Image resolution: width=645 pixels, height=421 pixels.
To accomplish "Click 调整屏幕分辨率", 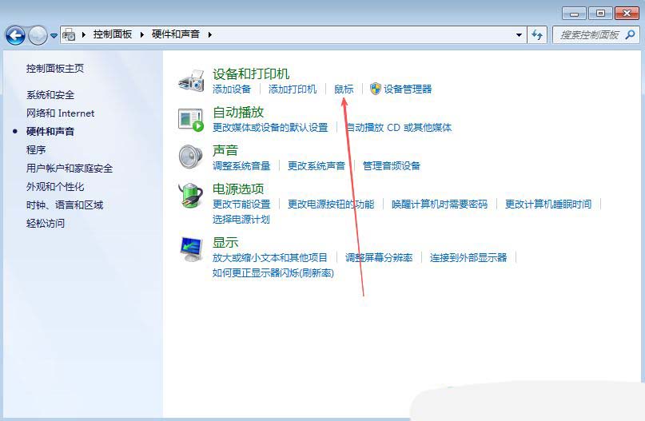I will point(378,258).
